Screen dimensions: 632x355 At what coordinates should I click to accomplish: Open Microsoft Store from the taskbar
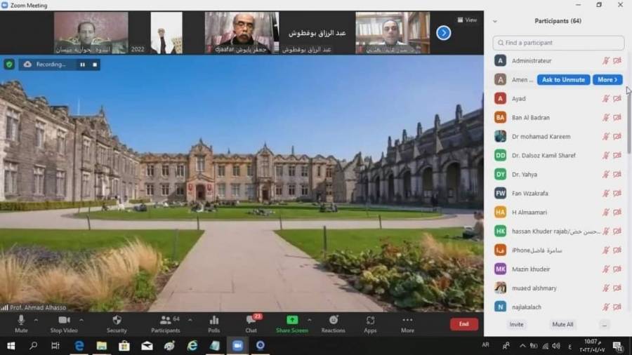tap(124, 346)
